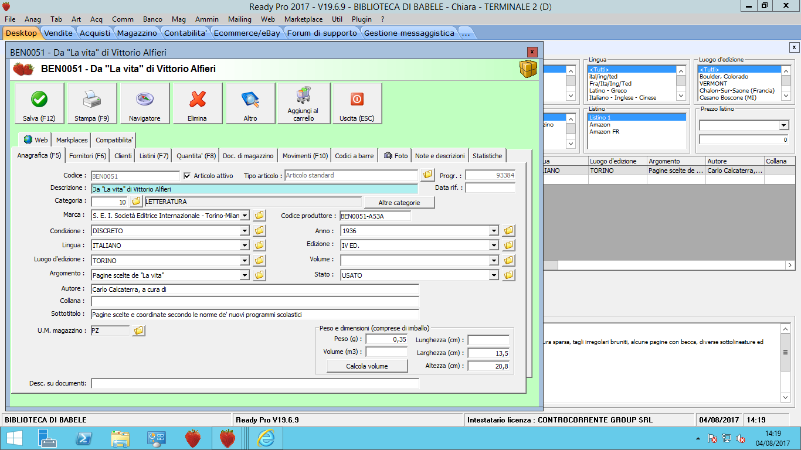The height and width of the screenshot is (450, 801).
Task: Click the Autore input field
Action: click(255, 289)
